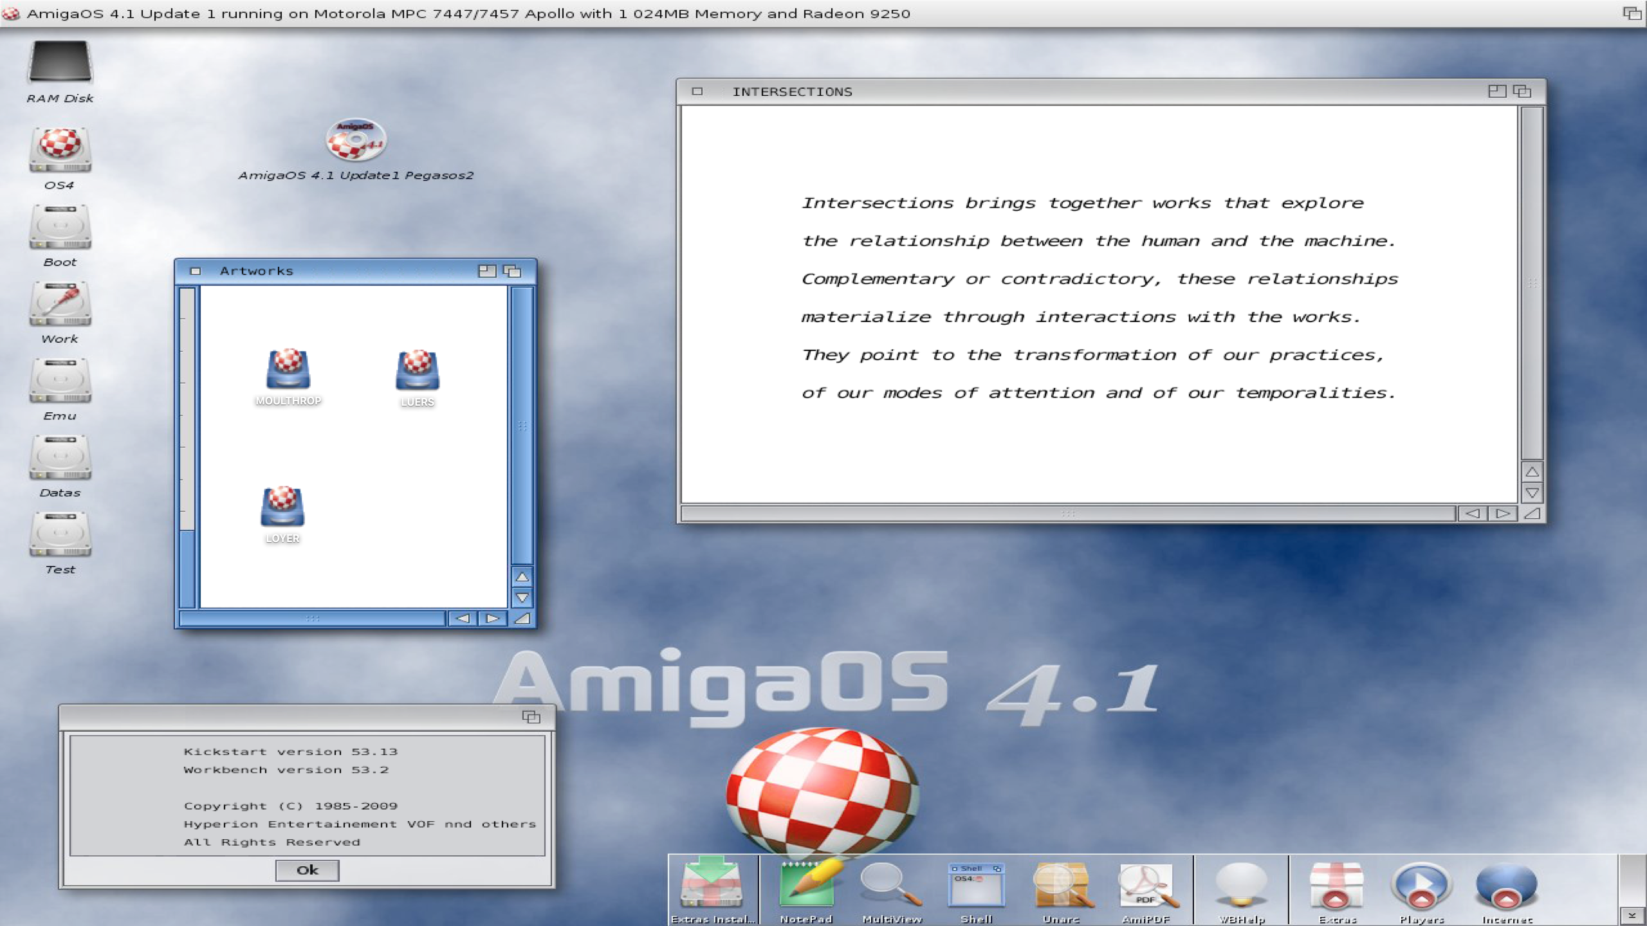Click the INTERSECTIONS scroll left arrow

click(x=1473, y=513)
